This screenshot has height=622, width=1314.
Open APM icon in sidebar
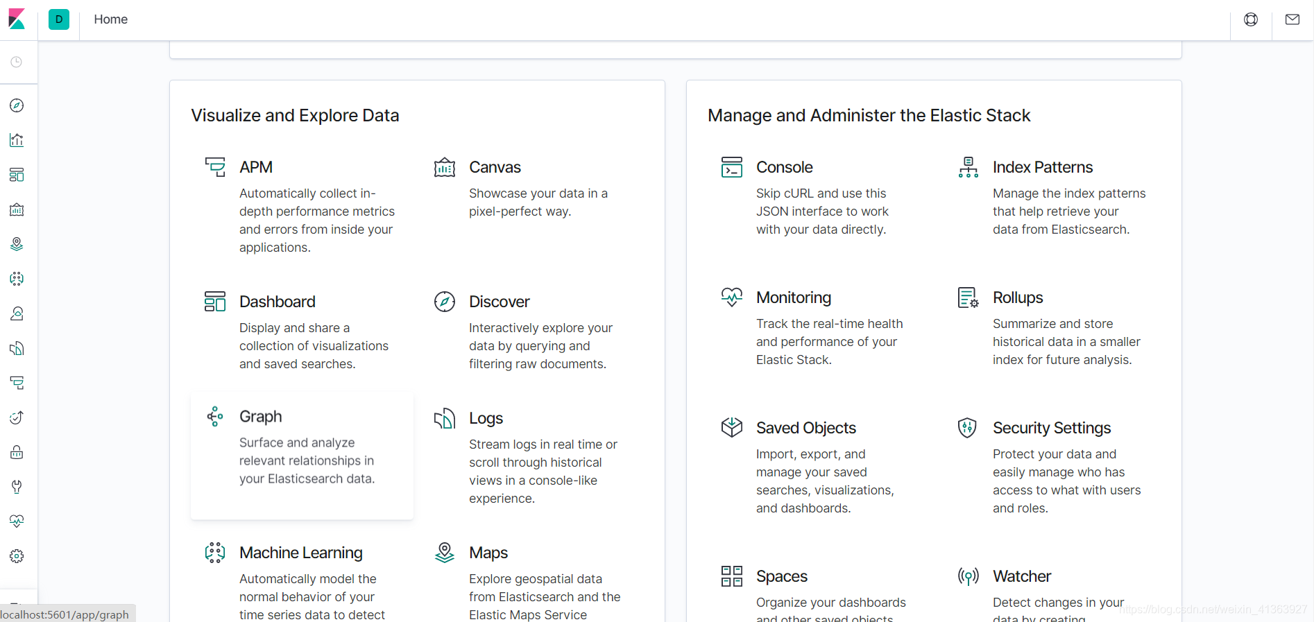tap(17, 383)
